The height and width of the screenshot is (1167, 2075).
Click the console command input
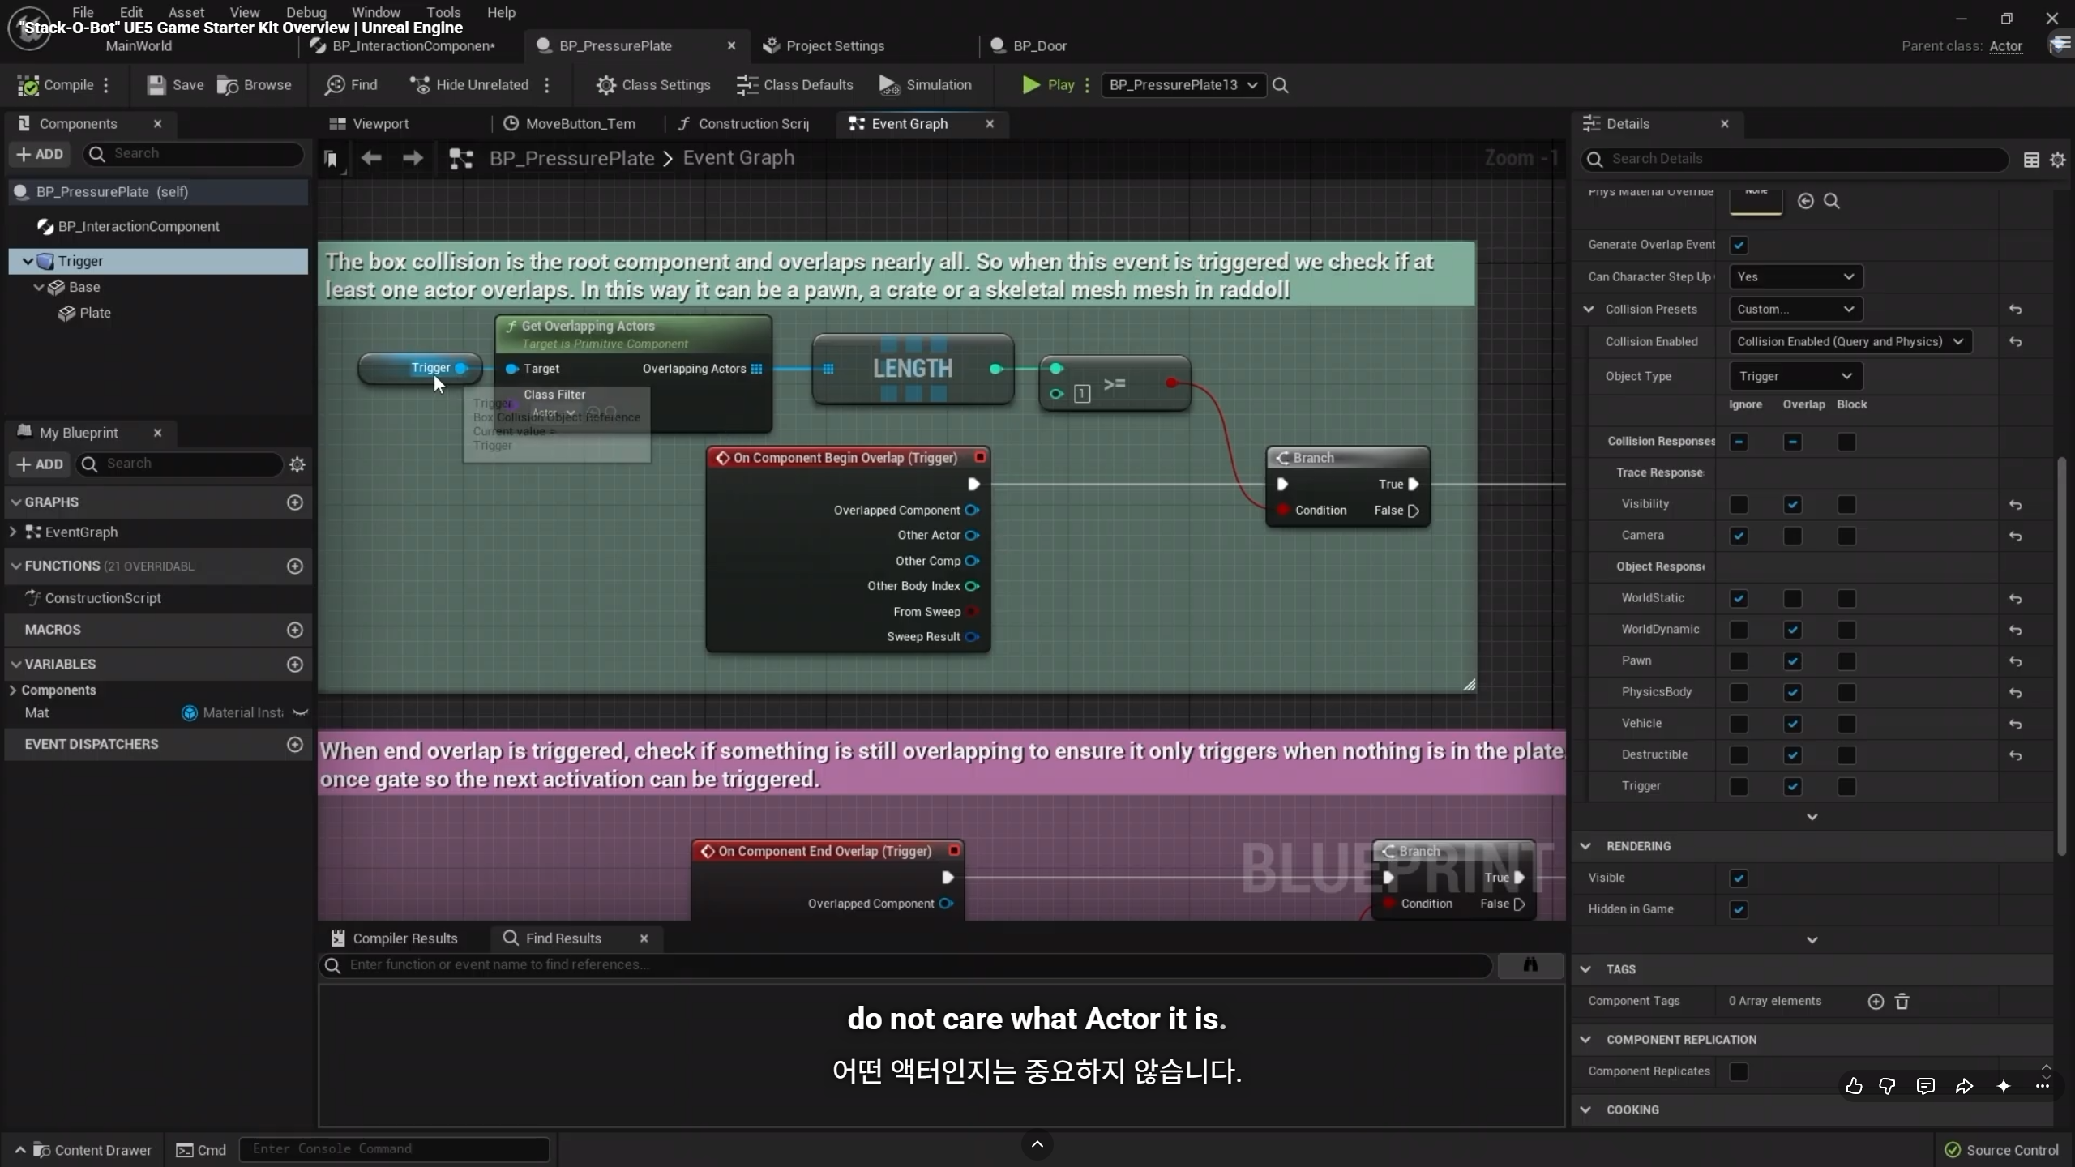click(394, 1149)
